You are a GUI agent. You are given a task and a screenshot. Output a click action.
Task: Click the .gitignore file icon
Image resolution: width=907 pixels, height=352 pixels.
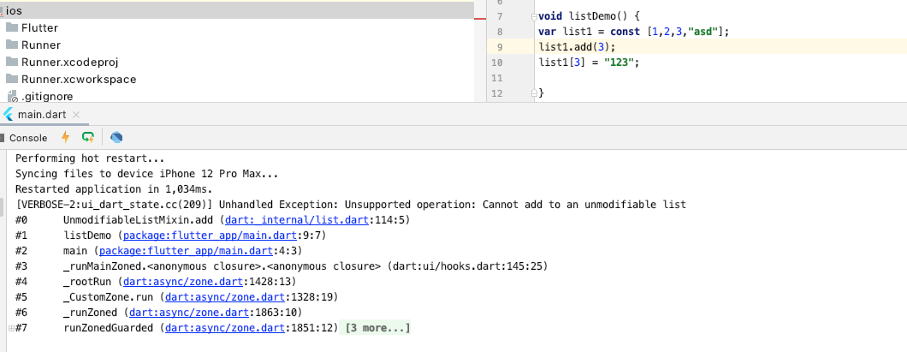click(x=12, y=96)
